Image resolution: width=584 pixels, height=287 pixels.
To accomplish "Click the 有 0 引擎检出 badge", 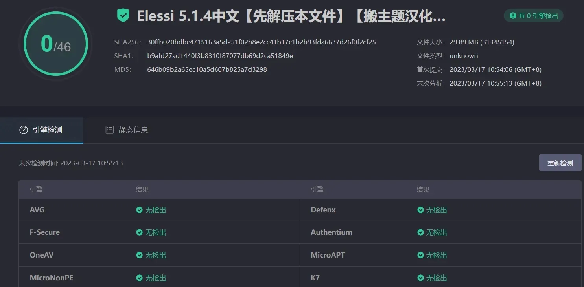I will pos(534,16).
